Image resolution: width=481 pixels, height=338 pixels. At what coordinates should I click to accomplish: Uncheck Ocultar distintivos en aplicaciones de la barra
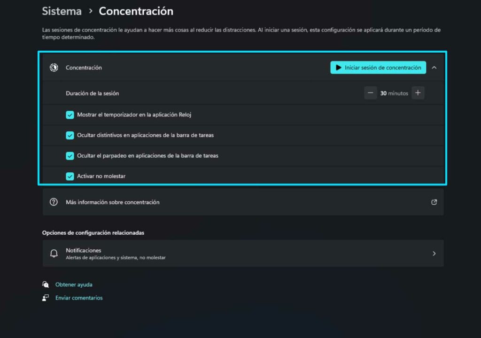[70, 135]
